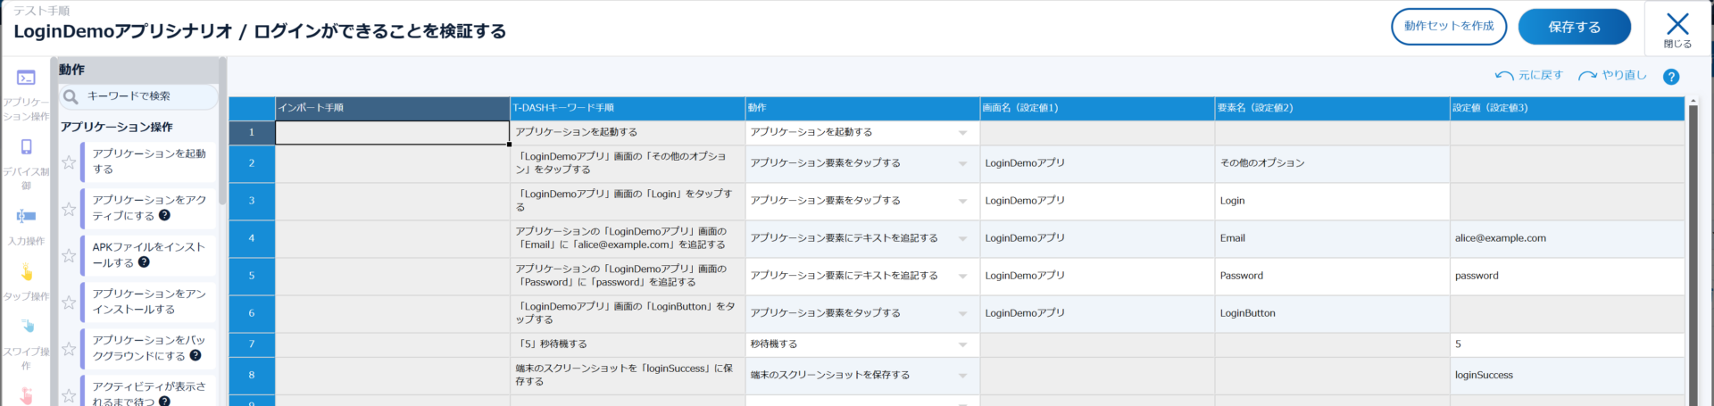1714x406 pixels.
Task: Click the やり直し redo arrow
Action: (x=1587, y=76)
